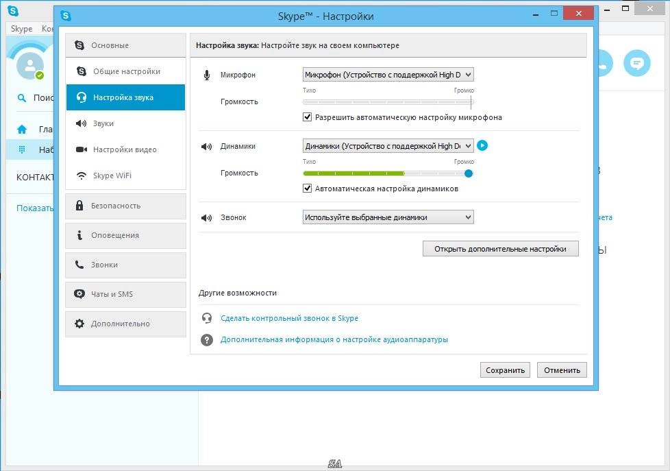The height and width of the screenshot is (471, 670).
Task: Open the Дополнительно settings section
Action: point(125,324)
